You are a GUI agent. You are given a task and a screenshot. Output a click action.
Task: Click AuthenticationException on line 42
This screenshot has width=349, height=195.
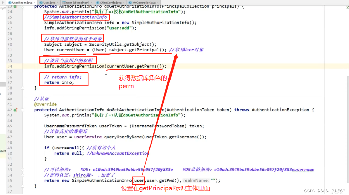(x=280, y=110)
